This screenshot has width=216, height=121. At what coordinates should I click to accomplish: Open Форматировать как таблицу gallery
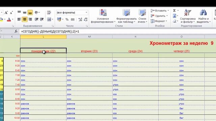tap(126, 16)
